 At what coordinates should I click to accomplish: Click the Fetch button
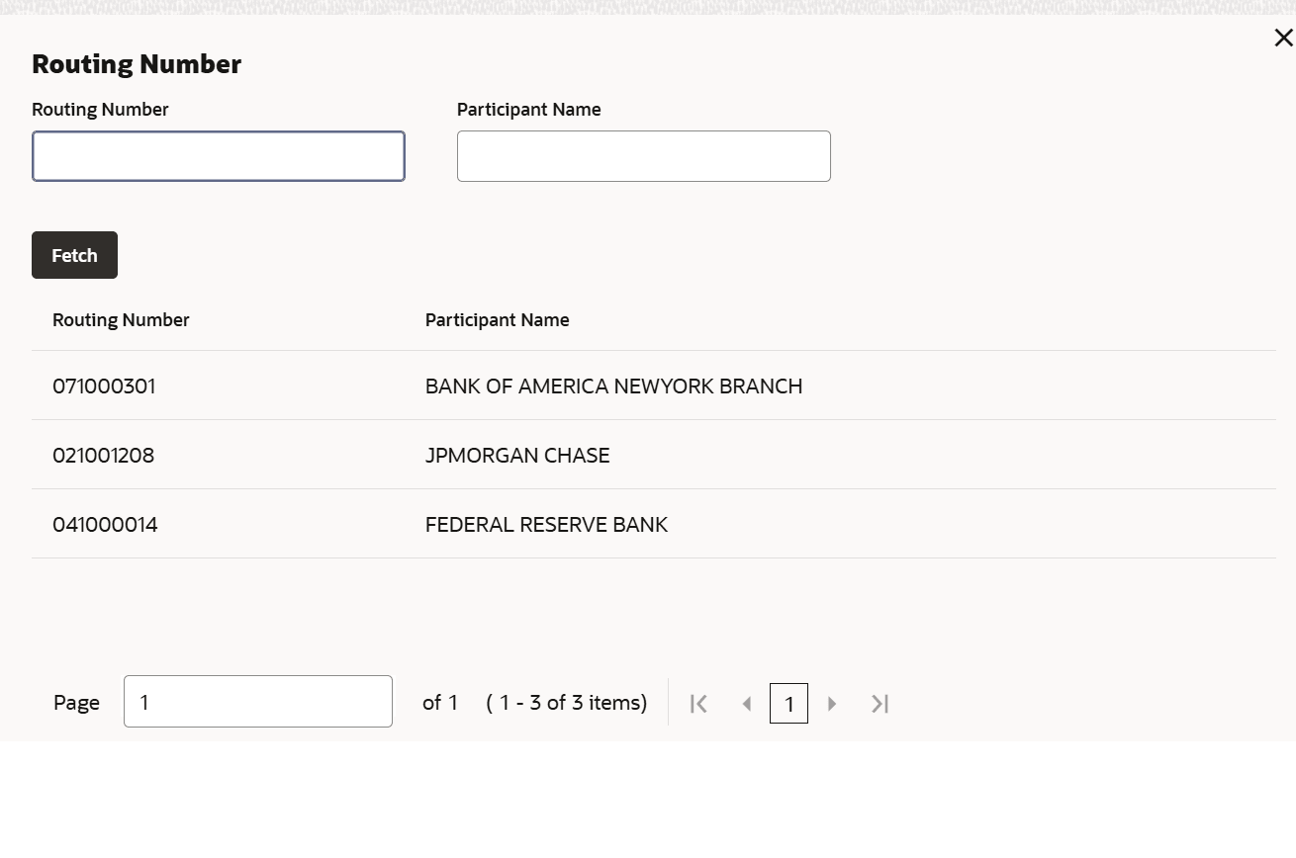74,255
